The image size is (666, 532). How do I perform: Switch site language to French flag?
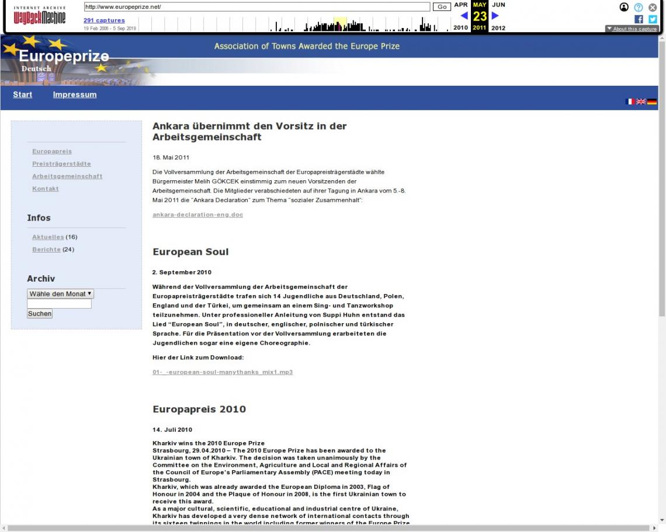pyautogui.click(x=630, y=101)
